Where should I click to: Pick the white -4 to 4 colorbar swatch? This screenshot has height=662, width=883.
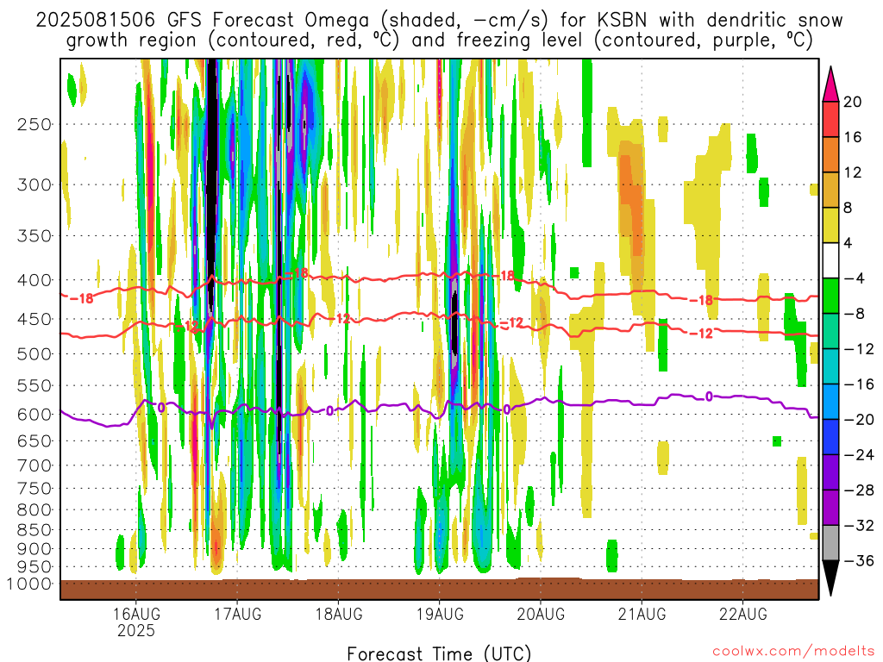[830, 260]
